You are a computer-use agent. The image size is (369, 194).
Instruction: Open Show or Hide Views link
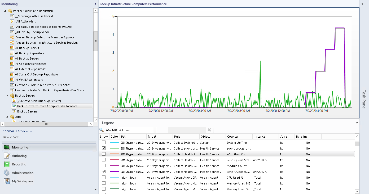click(17, 131)
